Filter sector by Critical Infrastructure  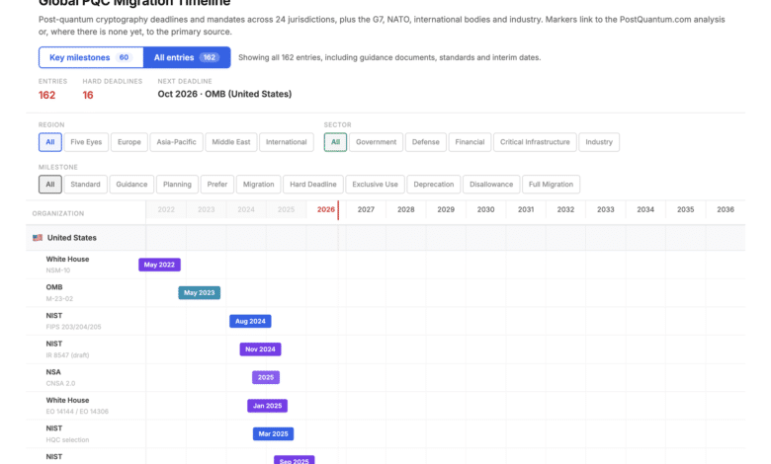click(x=535, y=142)
